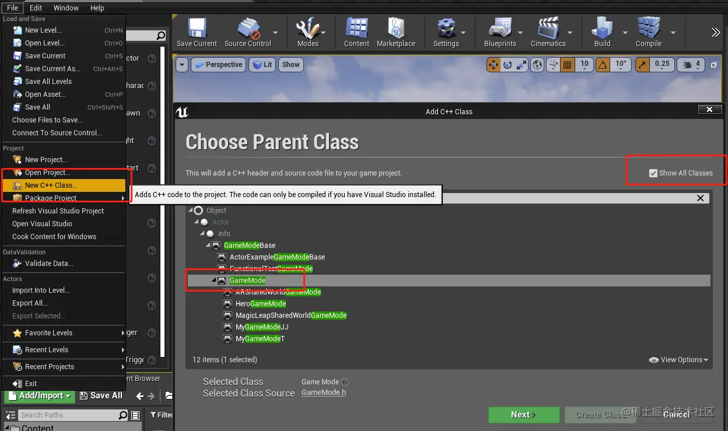Viewport: 728px width, 431px height.
Task: Toggle scale snapping icon
Action: coord(642,65)
